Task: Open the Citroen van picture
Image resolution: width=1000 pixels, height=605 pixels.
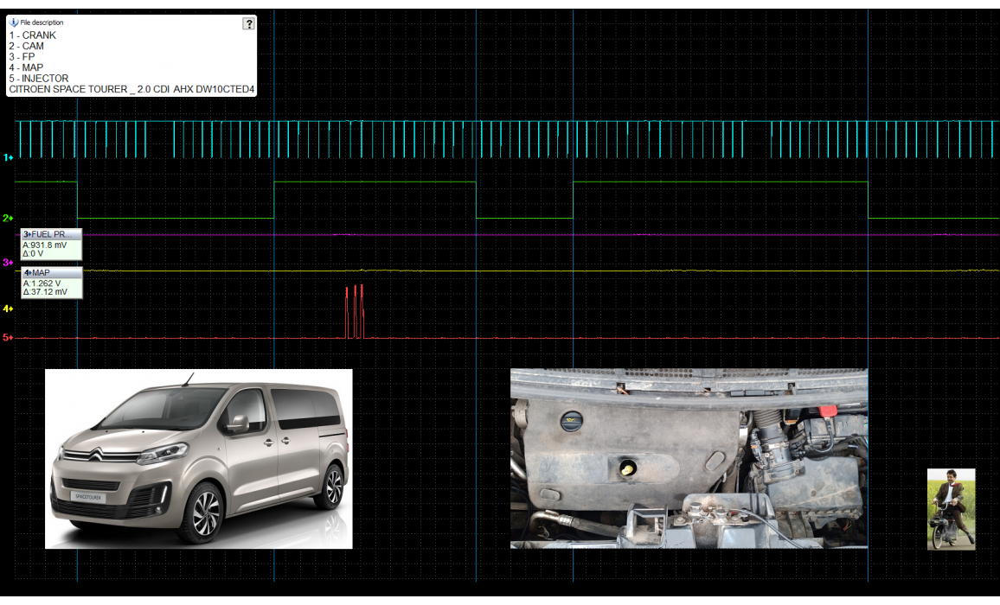Action: coord(198,458)
